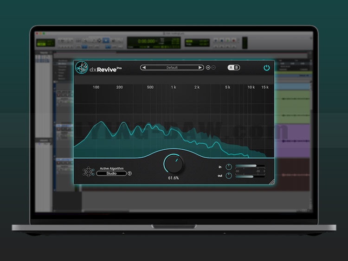
Task: Click the main counter in Pro Tools
Action: [x=146, y=41]
